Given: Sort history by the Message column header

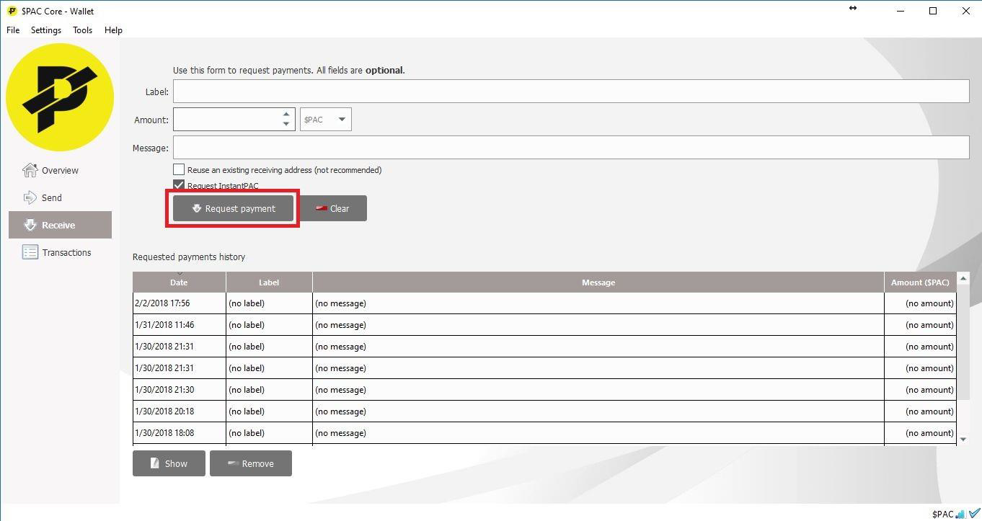Looking at the screenshot, I should click(598, 282).
